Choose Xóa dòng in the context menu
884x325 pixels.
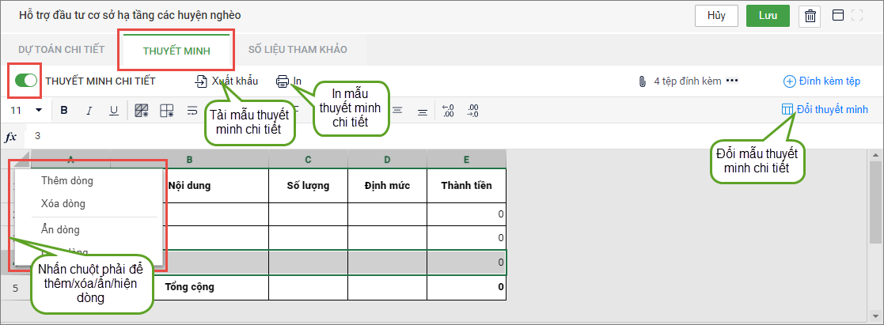(63, 204)
